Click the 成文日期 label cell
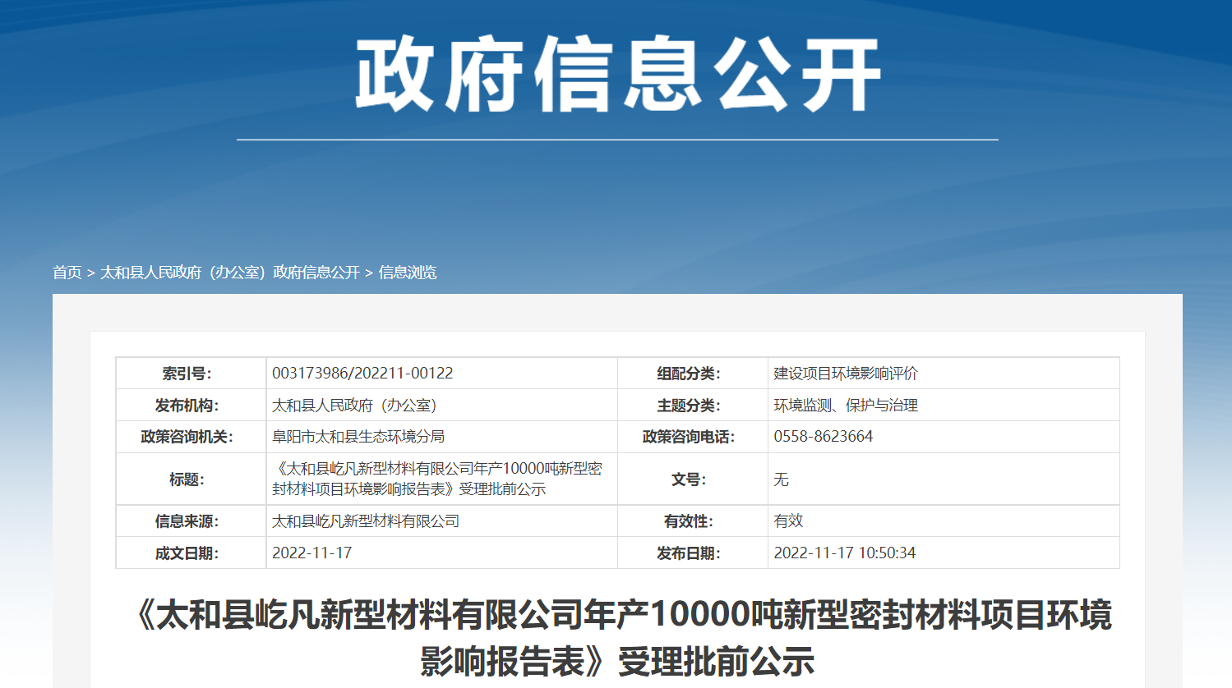Screen dimensions: 1232x688 click(191, 553)
